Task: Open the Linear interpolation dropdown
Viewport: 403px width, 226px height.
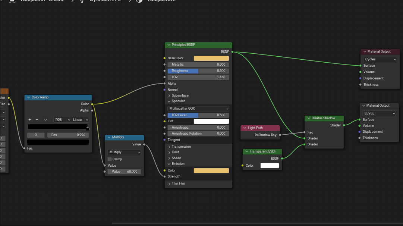Action: (x=80, y=120)
